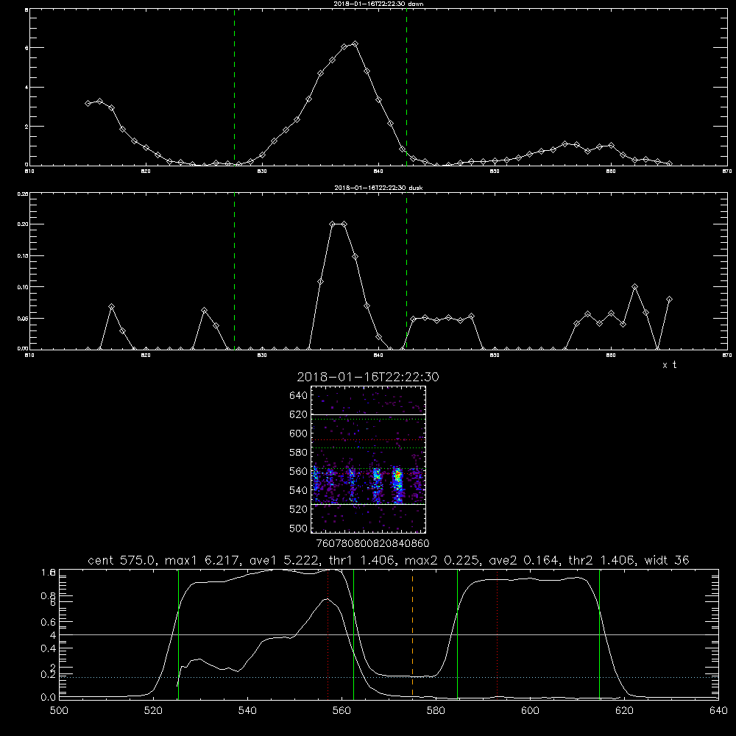736x736 pixels.
Task: Click blue dotted horizontal line in bottom plot
Action: (x=389, y=677)
